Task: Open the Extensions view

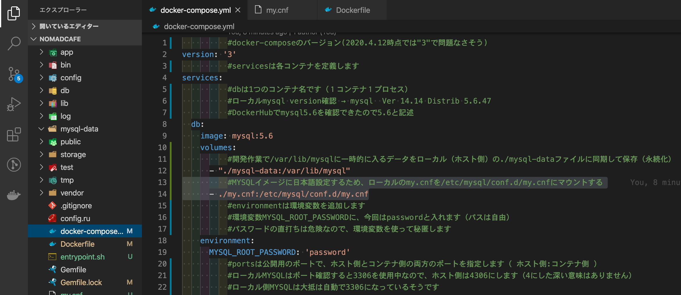Action: (14, 134)
